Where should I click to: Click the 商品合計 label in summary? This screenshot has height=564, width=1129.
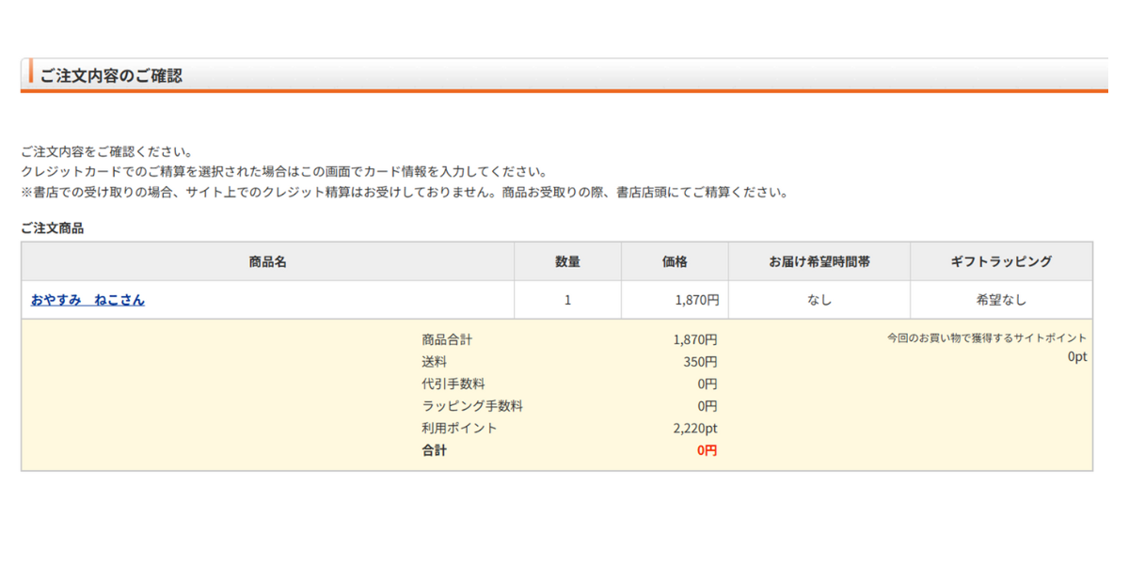447,339
